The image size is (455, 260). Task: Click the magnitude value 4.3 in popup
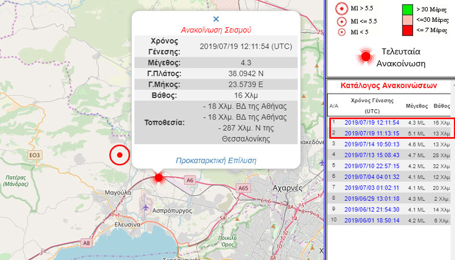(246, 63)
